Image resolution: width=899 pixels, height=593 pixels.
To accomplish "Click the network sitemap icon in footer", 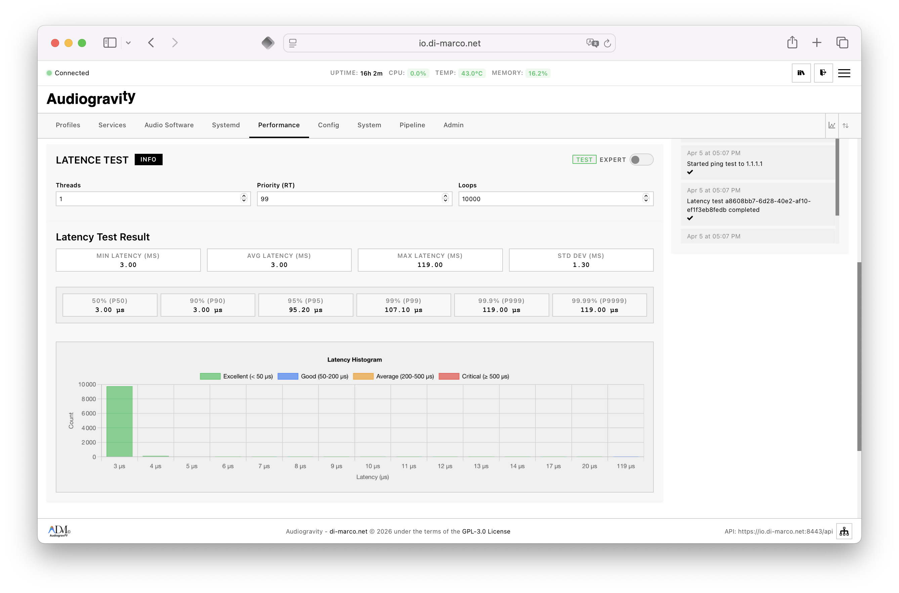I will [x=844, y=531].
